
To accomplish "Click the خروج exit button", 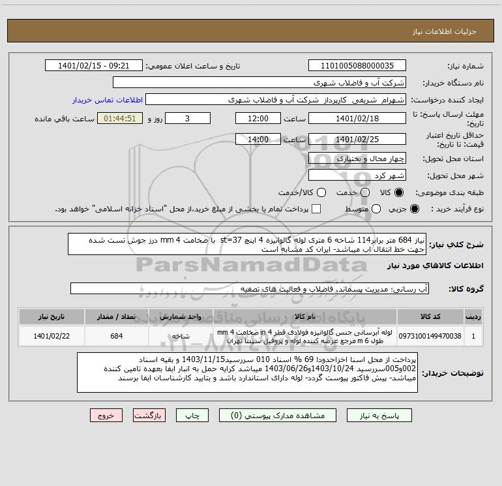I will [x=106, y=416].
